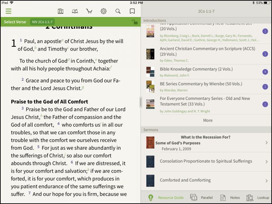Click the Ancient Christian Commentary cover thumbnail

(150, 54)
